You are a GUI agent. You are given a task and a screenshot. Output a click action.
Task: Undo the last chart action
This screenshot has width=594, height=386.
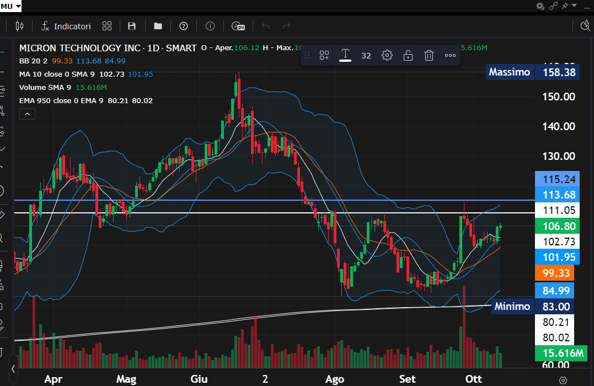[265, 26]
